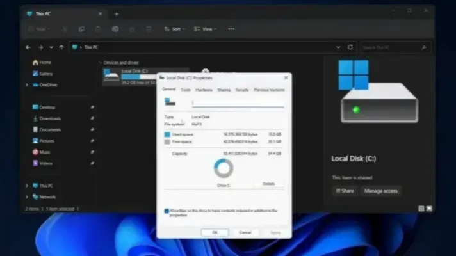Viewport: 456px width, 256px height.
Task: Open Gallery in the sidebar
Action: (42, 74)
